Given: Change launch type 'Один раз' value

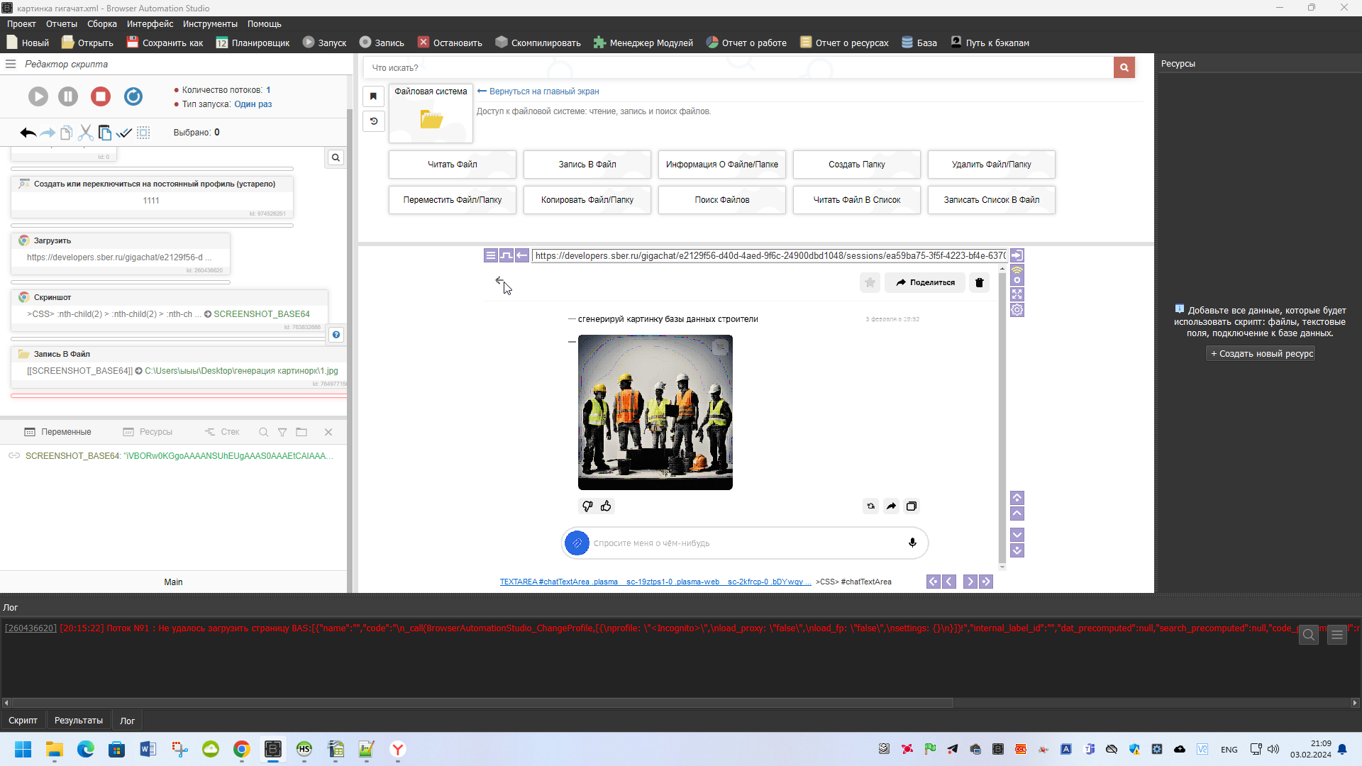Looking at the screenshot, I should [x=253, y=104].
